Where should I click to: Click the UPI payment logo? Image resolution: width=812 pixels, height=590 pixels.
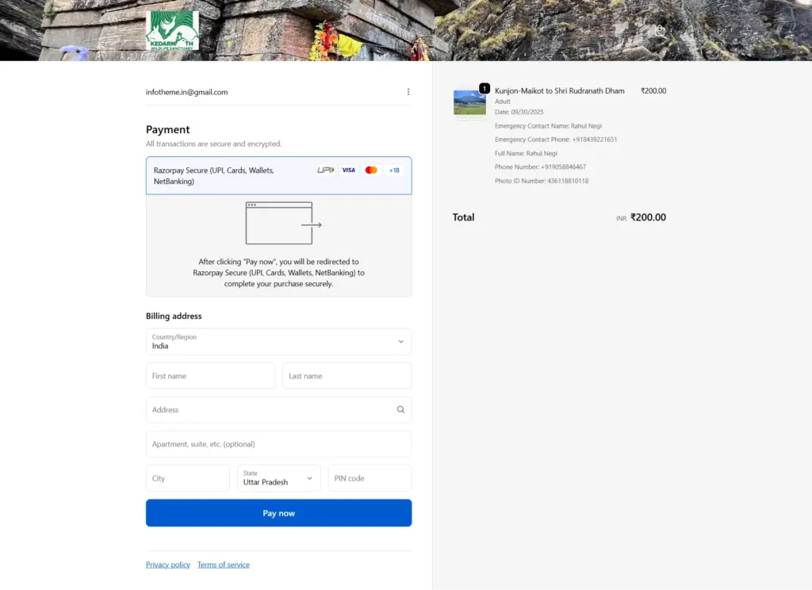(x=325, y=170)
